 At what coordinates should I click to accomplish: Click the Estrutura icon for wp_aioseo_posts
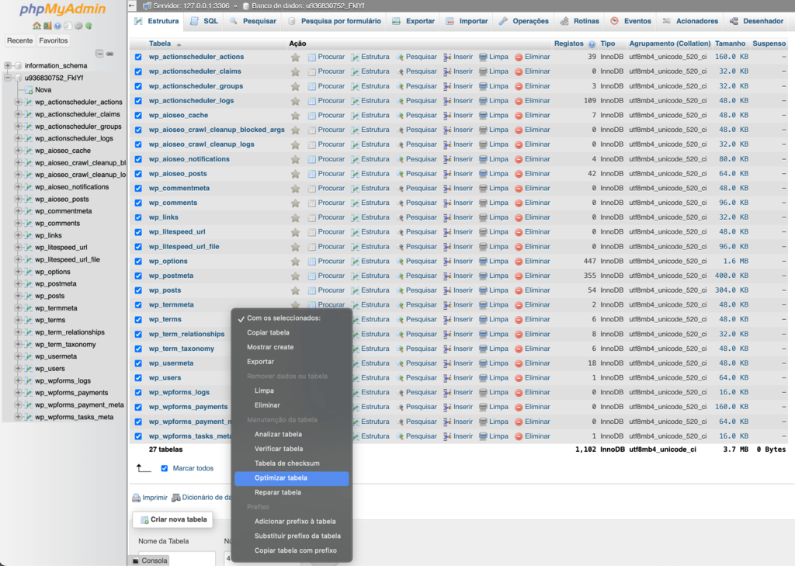(355, 174)
